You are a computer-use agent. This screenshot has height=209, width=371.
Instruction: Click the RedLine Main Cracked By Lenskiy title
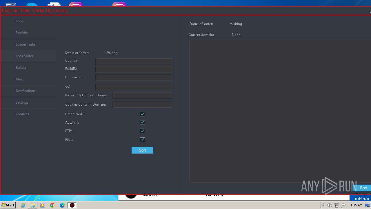(35, 10)
